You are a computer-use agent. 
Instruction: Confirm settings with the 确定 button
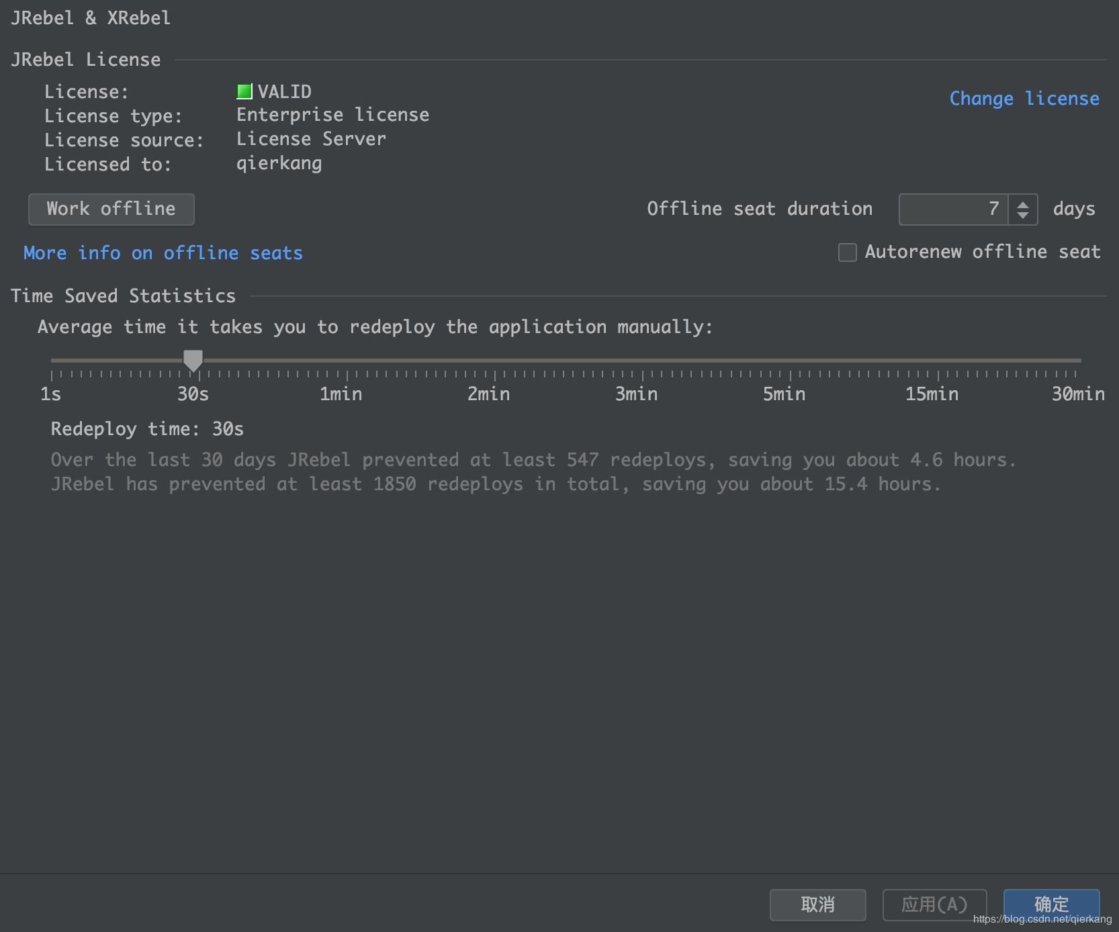[1051, 903]
